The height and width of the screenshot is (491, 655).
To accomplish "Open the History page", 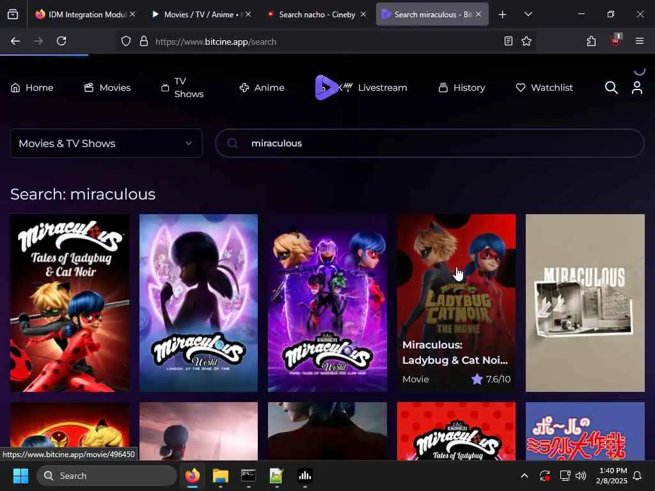I will coord(462,88).
